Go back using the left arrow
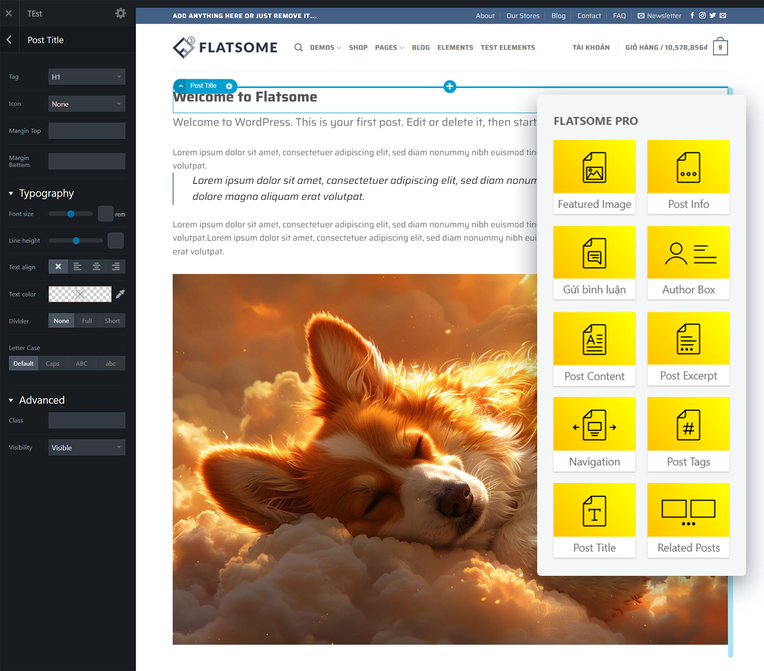The image size is (764, 671). (x=9, y=40)
